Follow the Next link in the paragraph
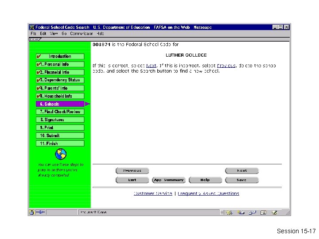 click(152, 66)
